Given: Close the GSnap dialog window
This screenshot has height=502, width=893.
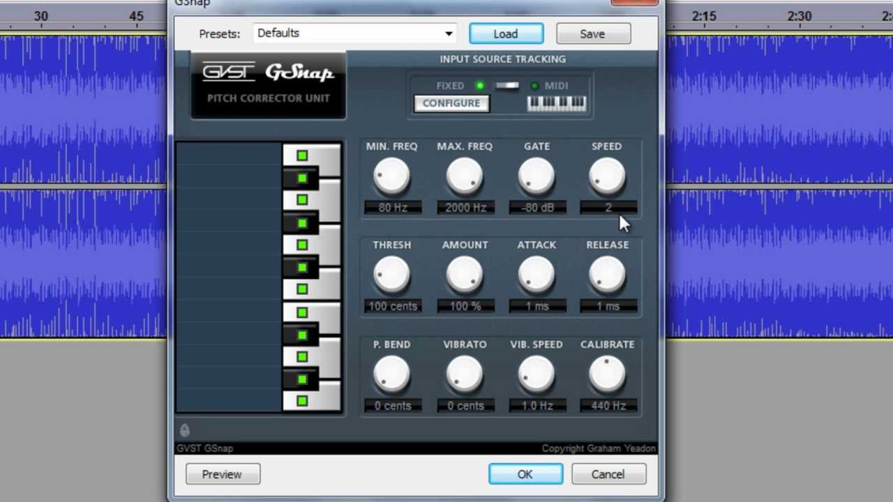Looking at the screenshot, I should [x=634, y=2].
